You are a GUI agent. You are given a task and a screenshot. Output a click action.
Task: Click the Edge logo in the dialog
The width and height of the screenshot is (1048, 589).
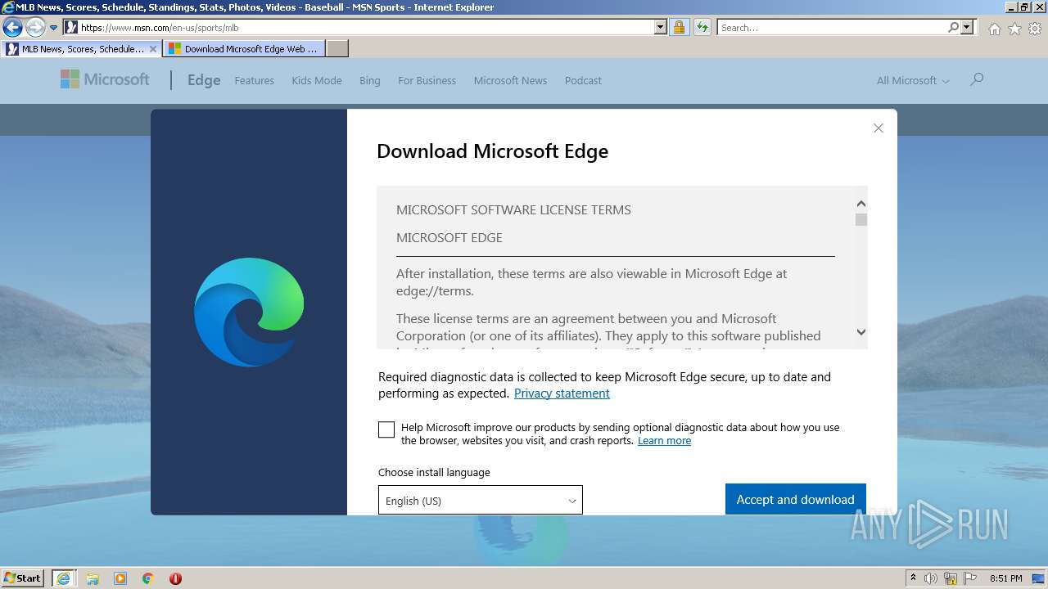[x=249, y=312]
